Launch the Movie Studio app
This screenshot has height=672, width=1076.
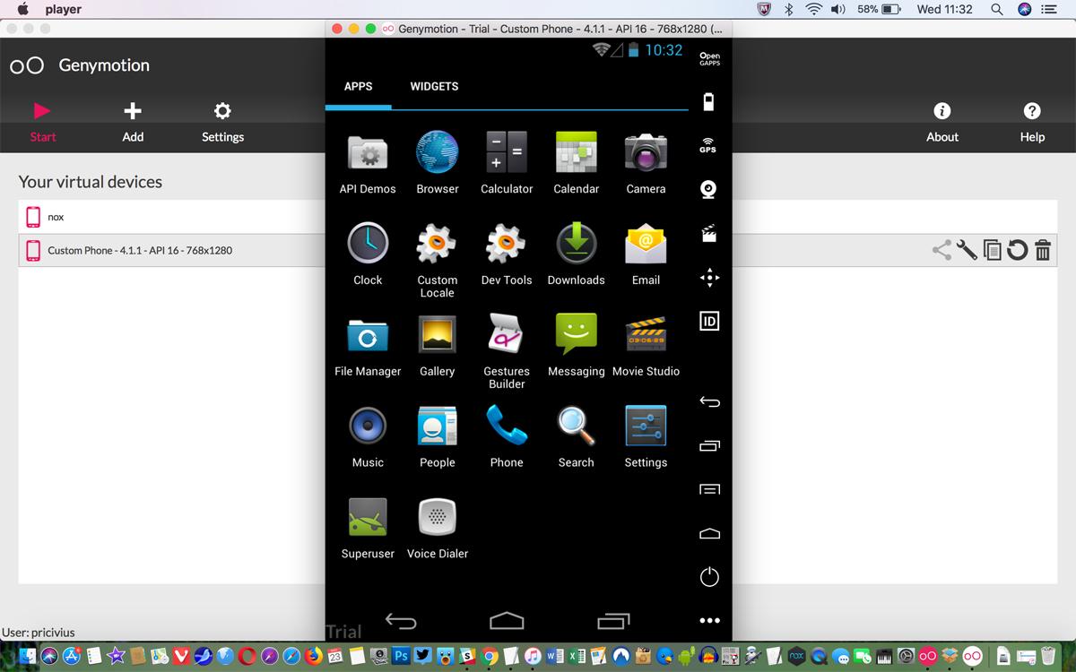646,336
